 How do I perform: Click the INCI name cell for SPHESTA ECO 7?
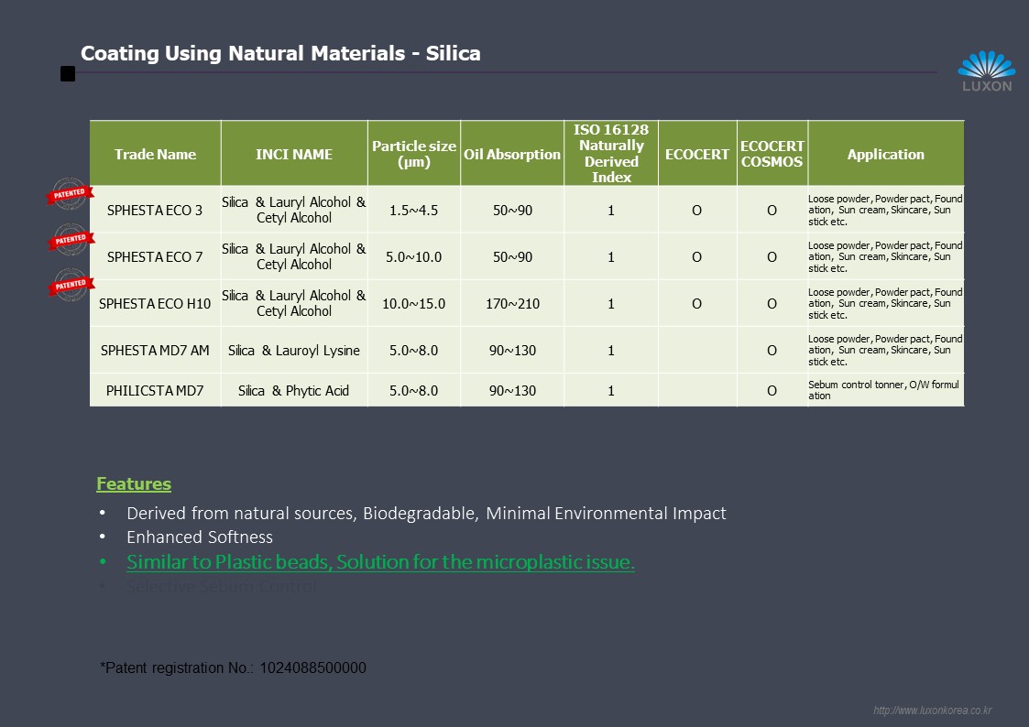pyautogui.click(x=294, y=256)
